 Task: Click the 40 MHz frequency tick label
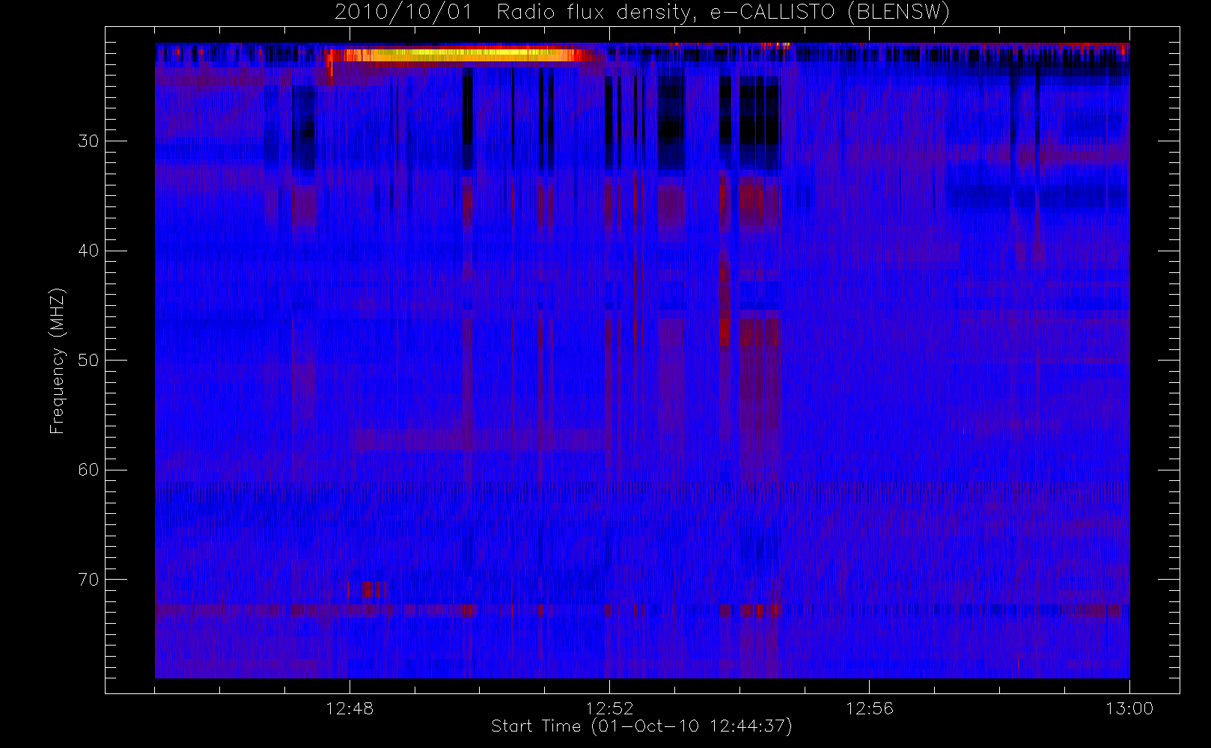[x=88, y=251]
